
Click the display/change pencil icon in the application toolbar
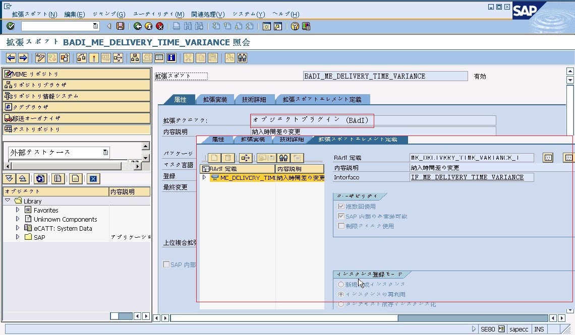tap(40, 58)
